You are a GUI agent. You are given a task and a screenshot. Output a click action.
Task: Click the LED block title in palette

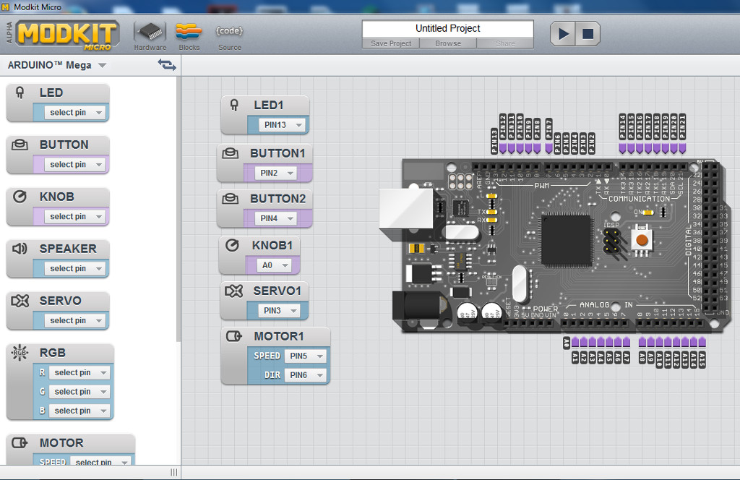coord(51,93)
